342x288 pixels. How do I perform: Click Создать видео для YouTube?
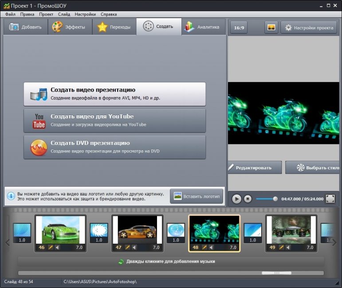pos(115,121)
